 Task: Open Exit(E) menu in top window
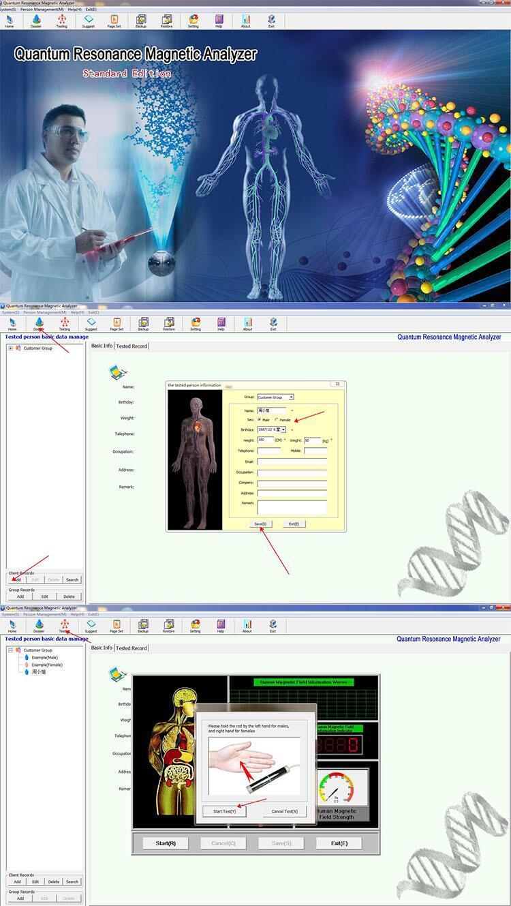tap(91, 9)
